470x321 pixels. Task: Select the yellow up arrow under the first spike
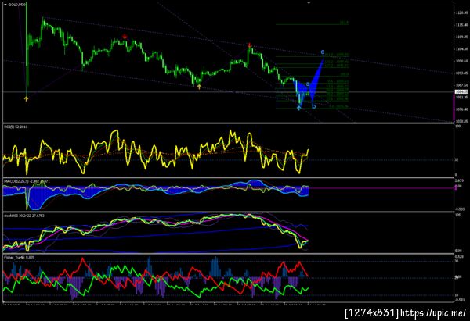[x=27, y=98]
